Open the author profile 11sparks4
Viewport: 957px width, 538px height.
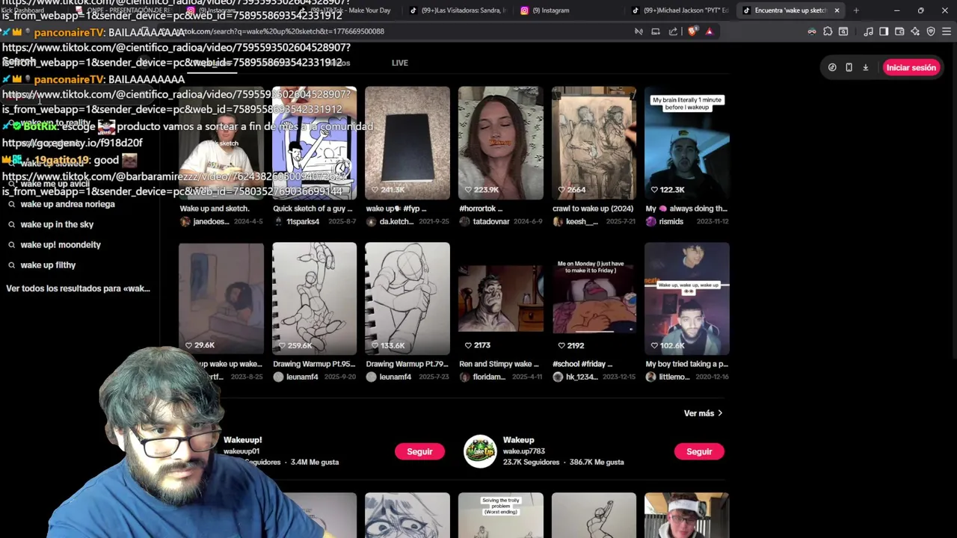[303, 221]
